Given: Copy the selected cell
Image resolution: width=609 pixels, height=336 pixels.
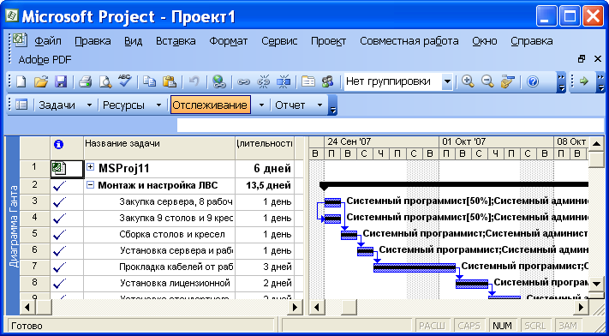Looking at the screenshot, I should pos(149,81).
